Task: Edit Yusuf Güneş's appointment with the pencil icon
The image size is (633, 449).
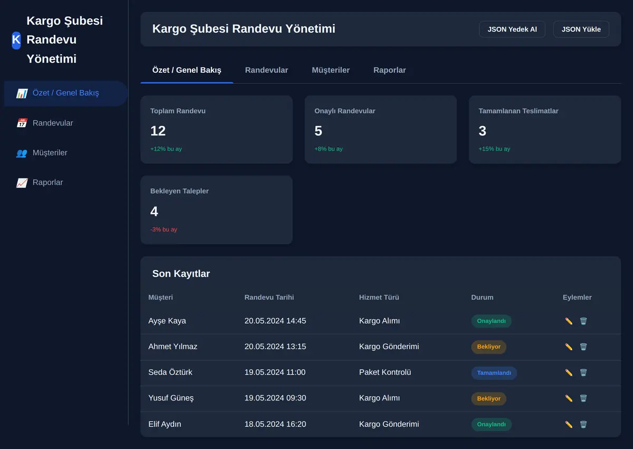Action: (x=569, y=398)
